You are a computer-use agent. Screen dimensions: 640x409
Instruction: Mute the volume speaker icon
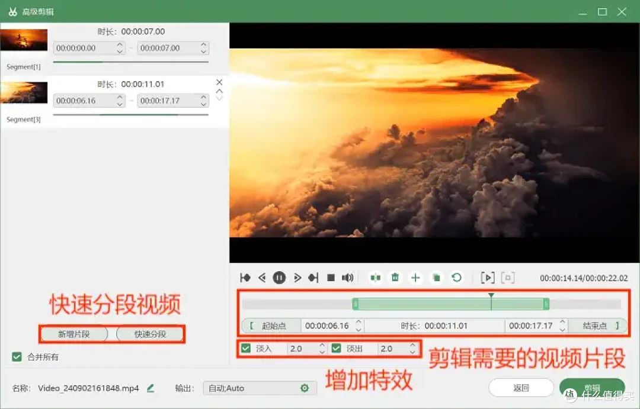347,278
